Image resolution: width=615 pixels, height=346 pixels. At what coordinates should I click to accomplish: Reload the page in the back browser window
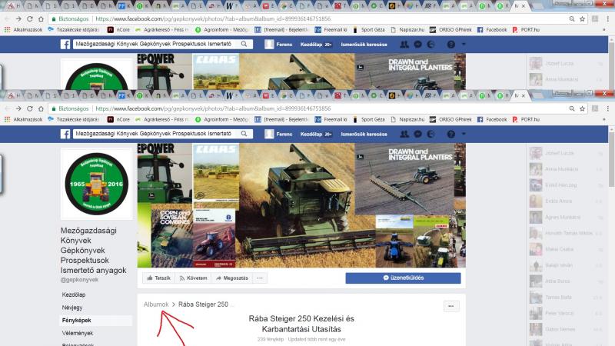30,18
